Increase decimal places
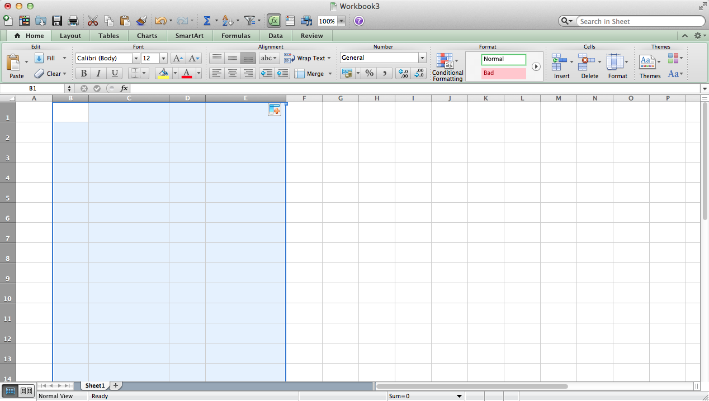Screen dimensions: 709x401 point(403,73)
